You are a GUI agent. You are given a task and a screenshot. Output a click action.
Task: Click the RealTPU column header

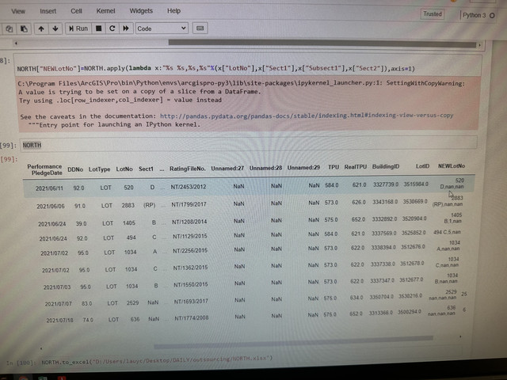tap(356, 167)
